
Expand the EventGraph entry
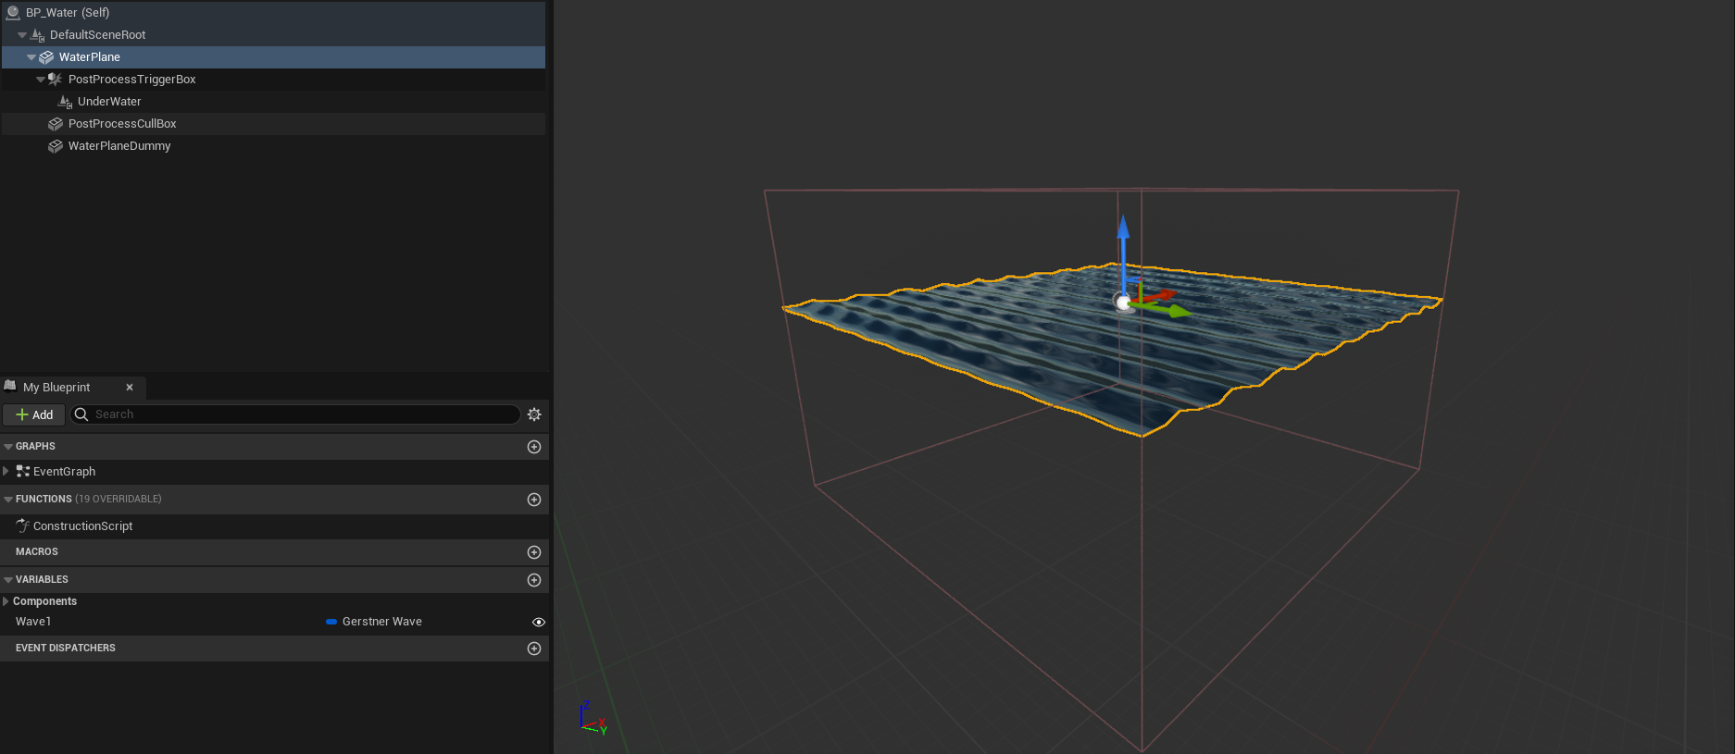coord(6,472)
